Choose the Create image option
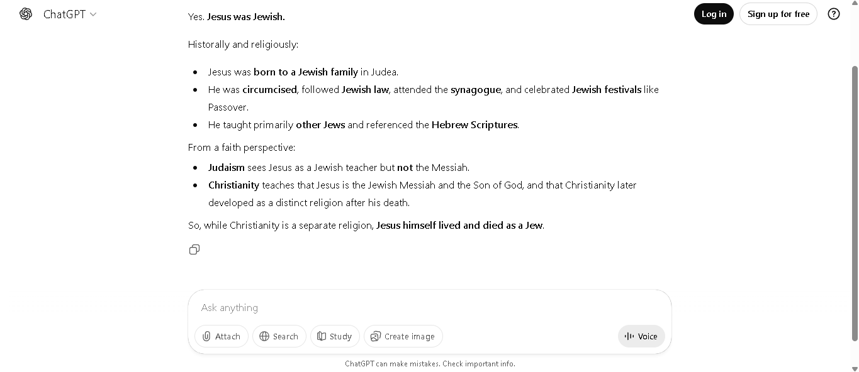The height and width of the screenshot is (372, 859). click(403, 336)
